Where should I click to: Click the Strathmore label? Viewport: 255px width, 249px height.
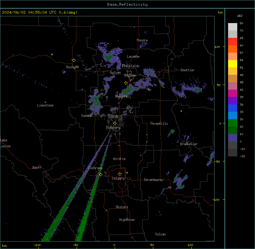point(153,180)
